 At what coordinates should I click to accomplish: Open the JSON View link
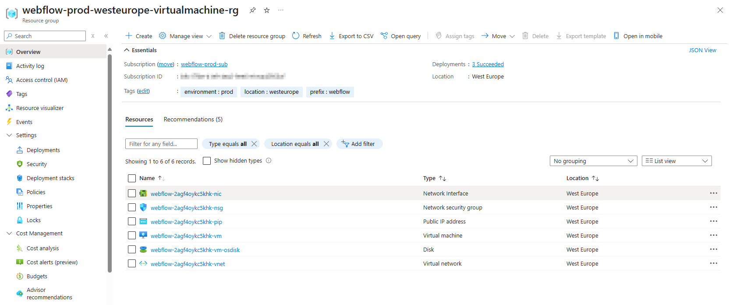coord(702,50)
